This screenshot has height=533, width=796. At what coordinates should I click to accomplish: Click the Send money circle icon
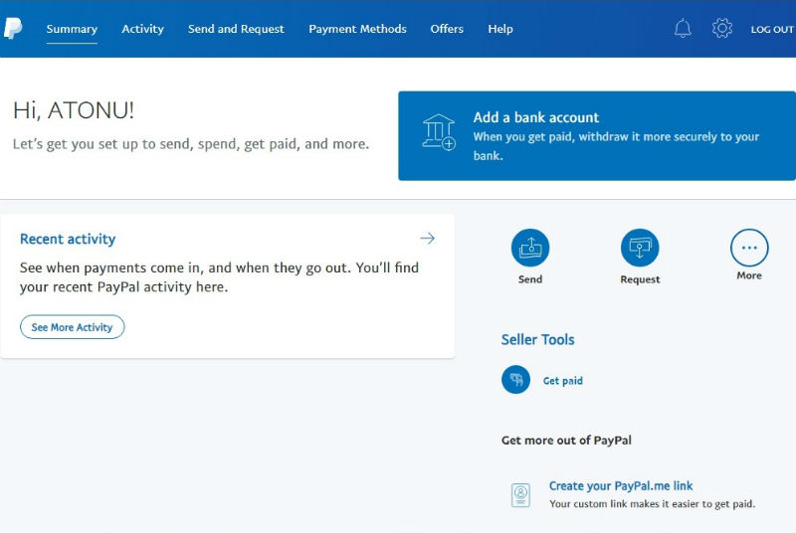coord(530,248)
